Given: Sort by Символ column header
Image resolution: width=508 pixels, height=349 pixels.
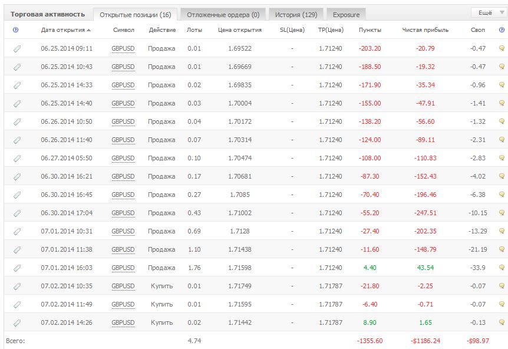Looking at the screenshot, I should pos(123,30).
